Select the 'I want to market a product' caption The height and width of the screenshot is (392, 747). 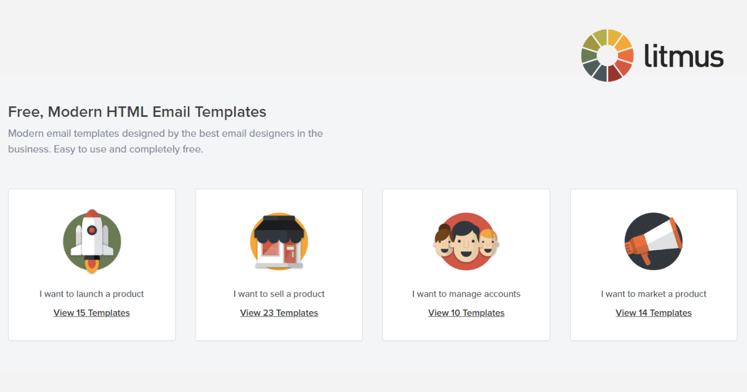click(x=654, y=294)
